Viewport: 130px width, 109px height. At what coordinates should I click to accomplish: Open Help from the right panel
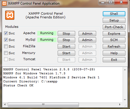114,53
